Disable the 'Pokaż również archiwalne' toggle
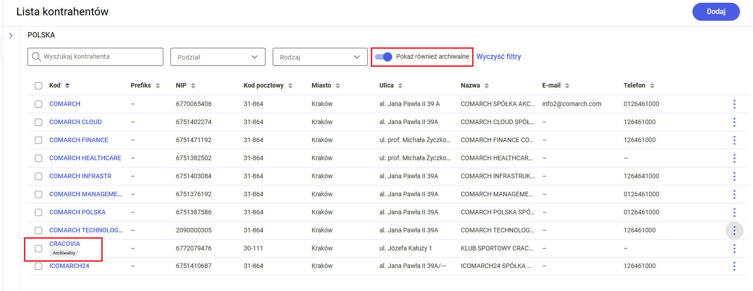 (x=384, y=57)
